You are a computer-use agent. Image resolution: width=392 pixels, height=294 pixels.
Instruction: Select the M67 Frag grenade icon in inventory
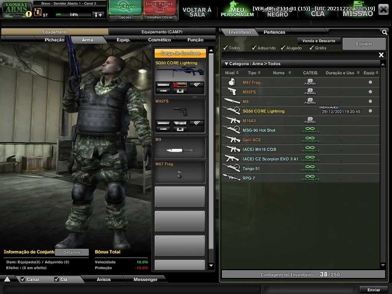[232, 82]
